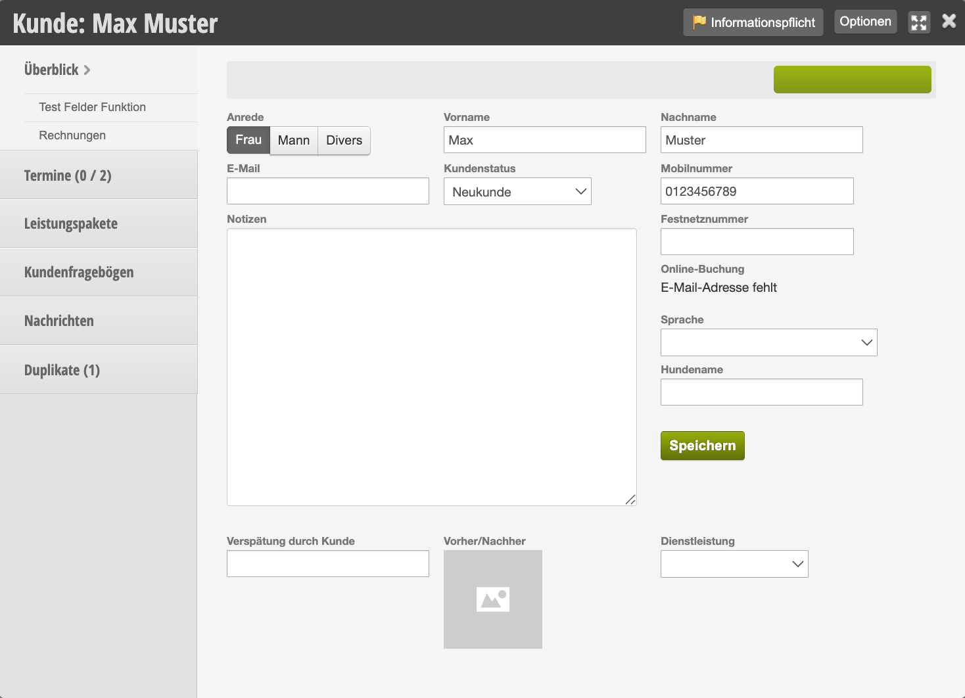Open Rechnungen in the sidebar
The image size is (965, 698).
coord(72,135)
